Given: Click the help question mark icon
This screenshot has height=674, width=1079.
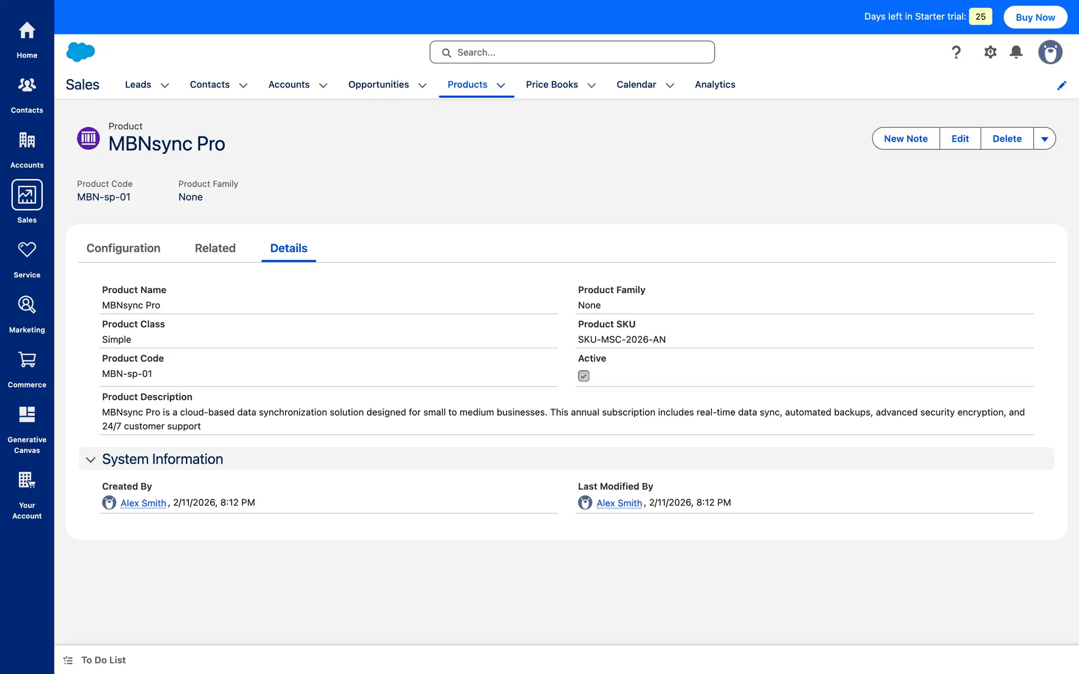Looking at the screenshot, I should [x=956, y=52].
